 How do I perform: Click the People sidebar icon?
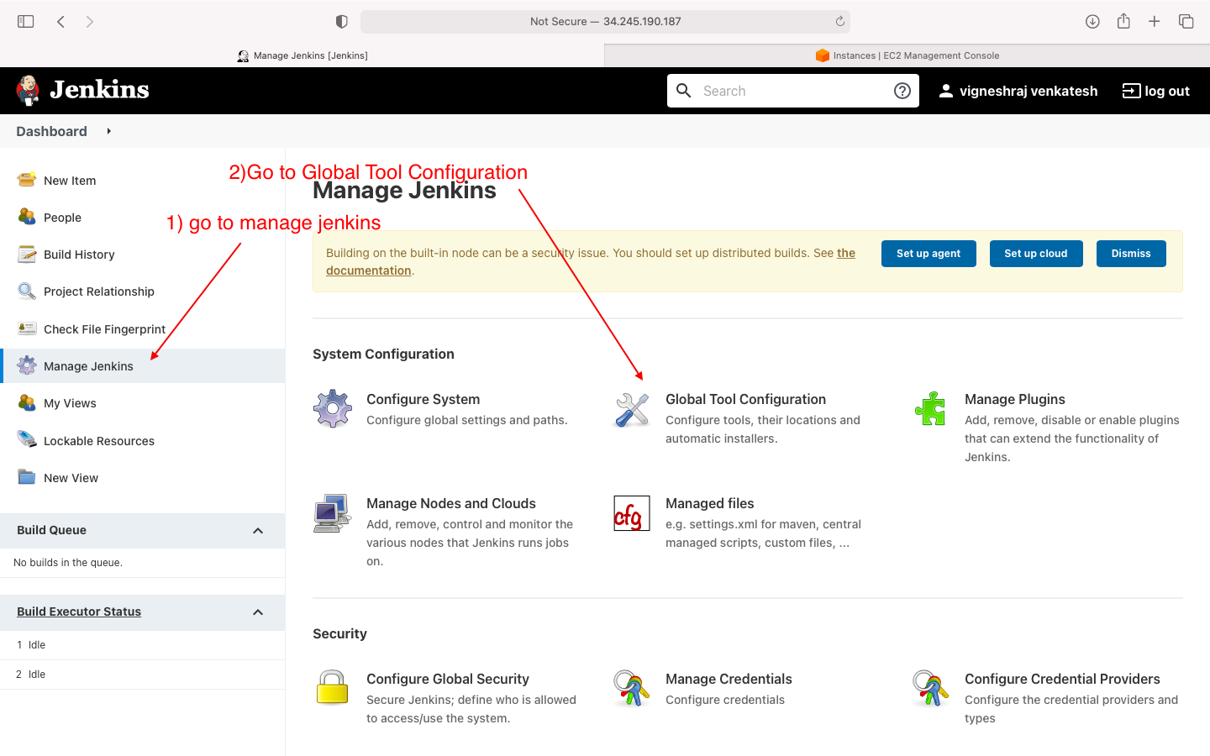tap(27, 217)
